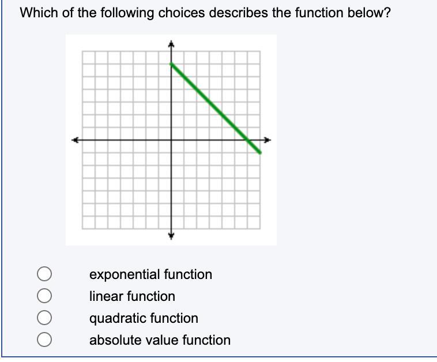The width and height of the screenshot is (437, 362).
Task: Click the empty upper-left quadrant of the grid
Action: pyautogui.click(x=126, y=95)
